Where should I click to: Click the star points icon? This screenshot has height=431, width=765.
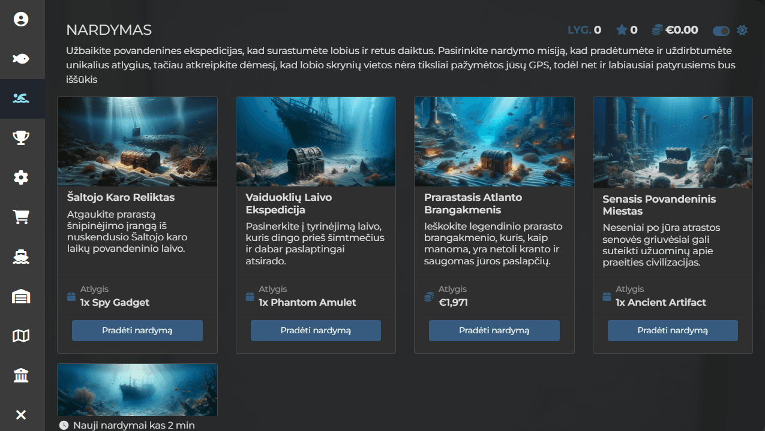[x=622, y=30]
